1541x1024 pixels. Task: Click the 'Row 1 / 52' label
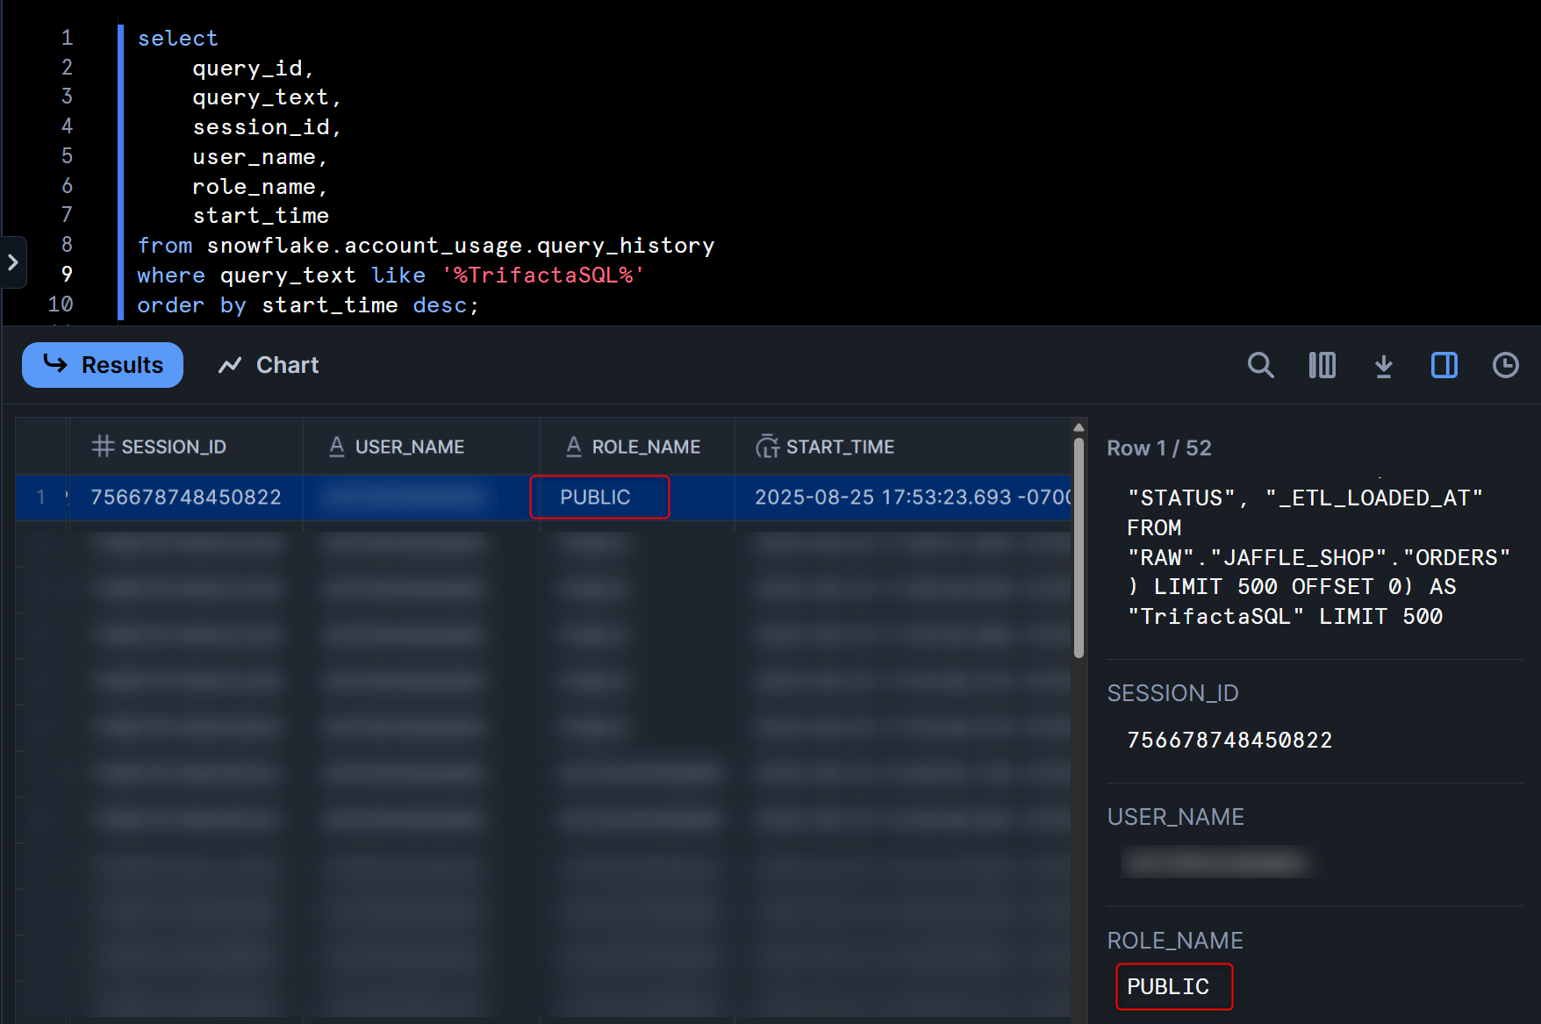(x=1159, y=448)
